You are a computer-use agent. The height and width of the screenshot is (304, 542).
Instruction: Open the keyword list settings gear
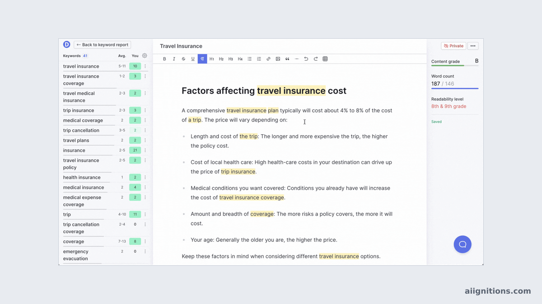click(x=145, y=56)
